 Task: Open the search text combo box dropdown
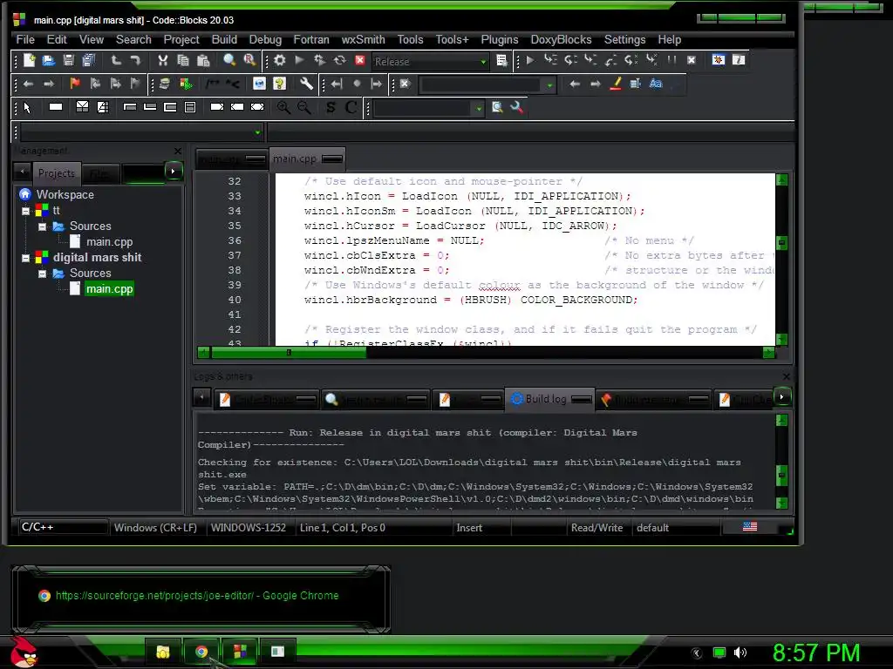pos(549,85)
